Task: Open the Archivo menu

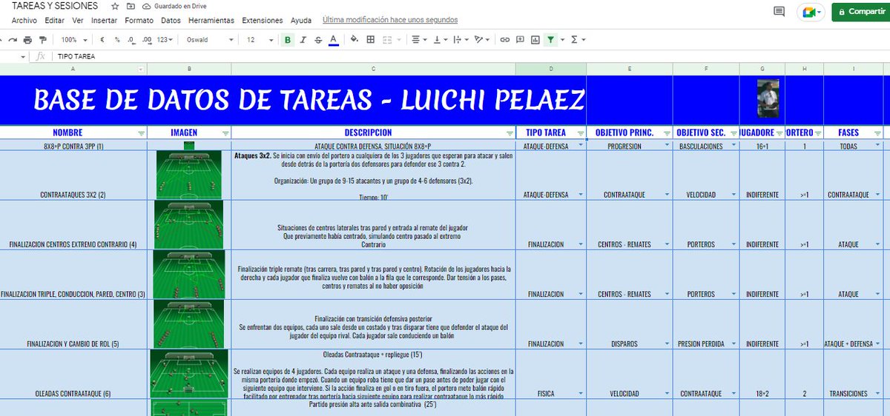Action: tap(24, 20)
